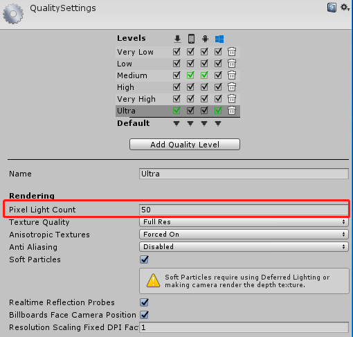
Task: Select the Very High quality level row
Action: [x=178, y=99]
